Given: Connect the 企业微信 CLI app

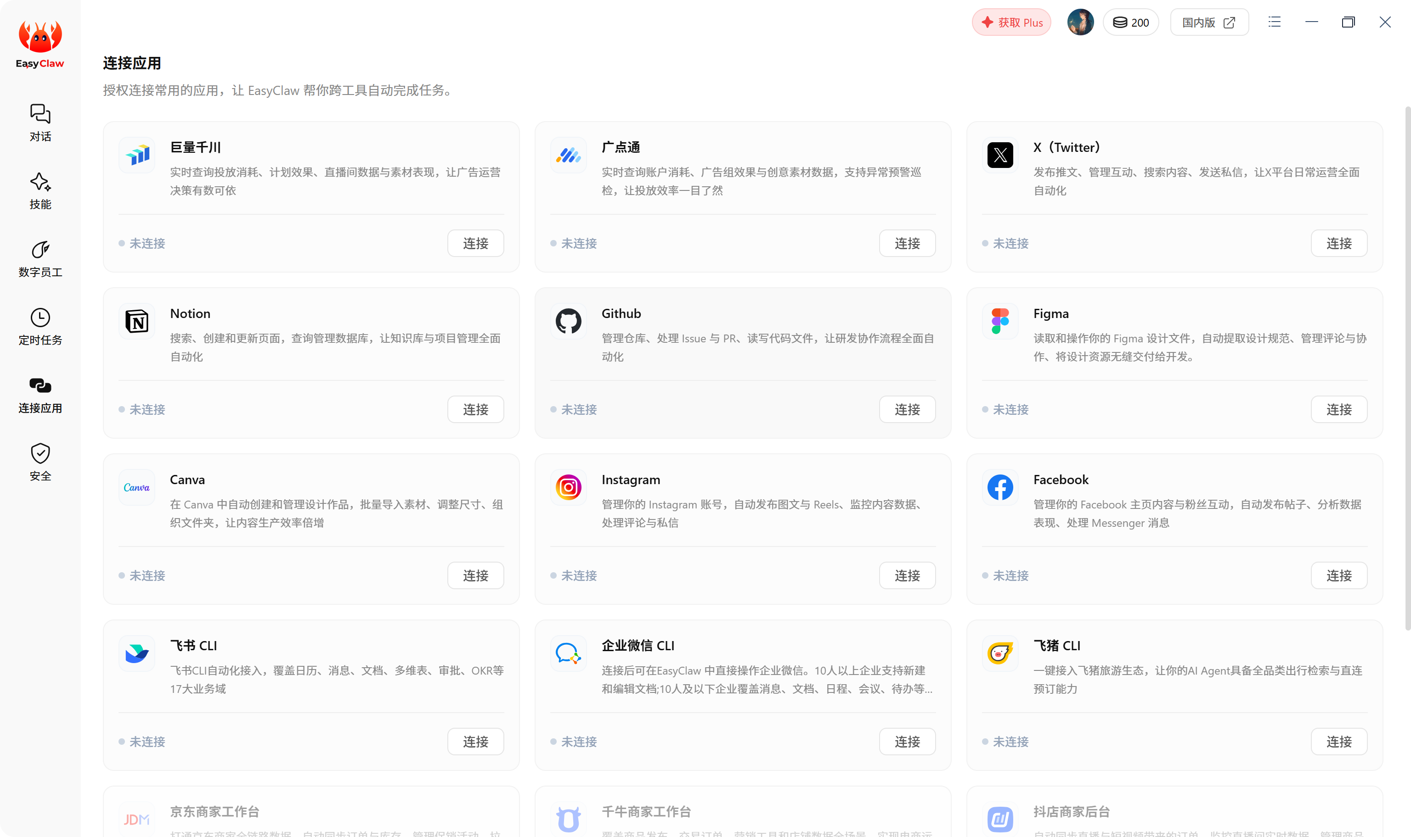Looking at the screenshot, I should pos(908,742).
